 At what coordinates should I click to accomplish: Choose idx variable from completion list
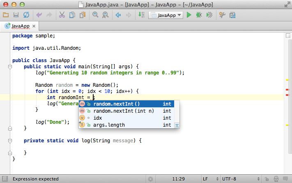pos(126,118)
